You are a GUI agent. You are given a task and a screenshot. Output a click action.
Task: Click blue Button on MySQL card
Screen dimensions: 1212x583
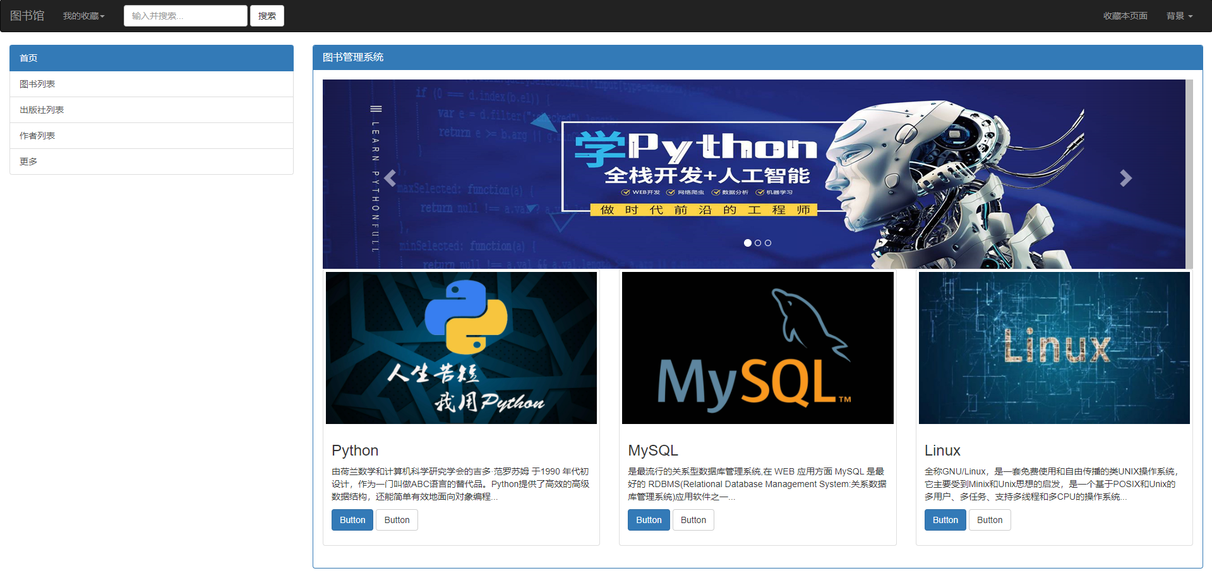point(649,520)
